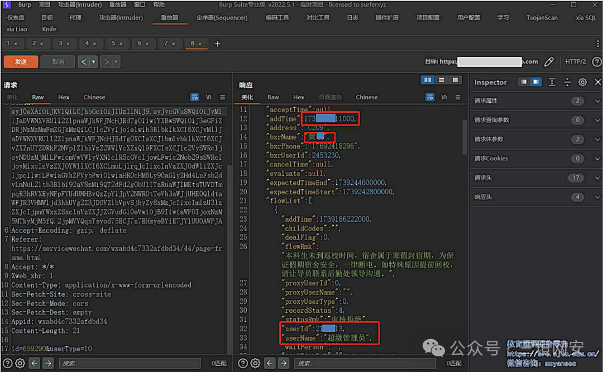Toggle response non-printable \n characters
Viewport: 603px width, 372px height.
[x=444, y=97]
